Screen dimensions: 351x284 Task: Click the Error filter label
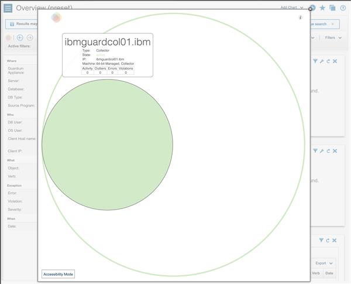click(x=12, y=193)
